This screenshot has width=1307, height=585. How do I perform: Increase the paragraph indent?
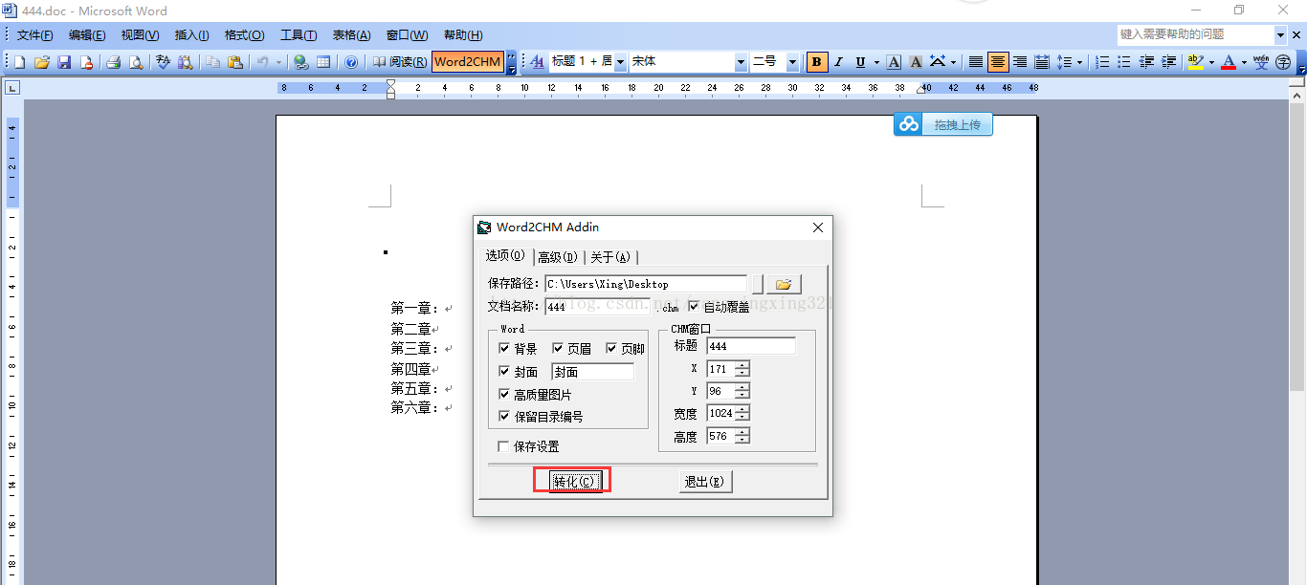[1168, 62]
